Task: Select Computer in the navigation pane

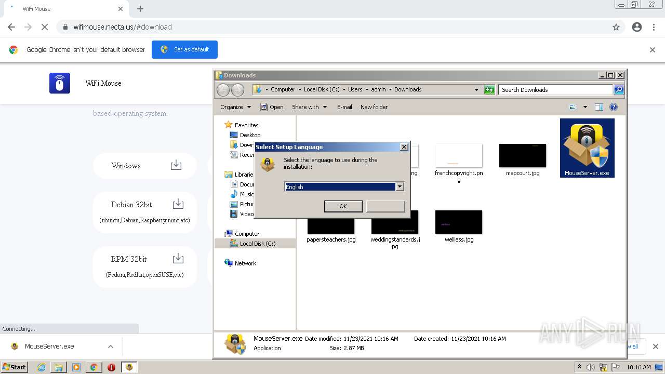Action: 247,234
